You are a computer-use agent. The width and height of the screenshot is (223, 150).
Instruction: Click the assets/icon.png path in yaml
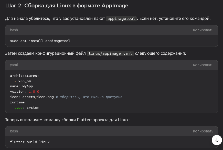click(x=38, y=97)
